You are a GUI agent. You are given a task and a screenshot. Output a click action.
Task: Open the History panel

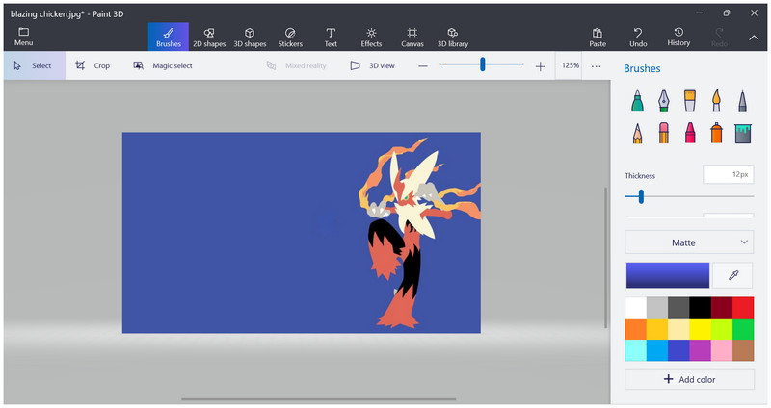click(x=678, y=37)
